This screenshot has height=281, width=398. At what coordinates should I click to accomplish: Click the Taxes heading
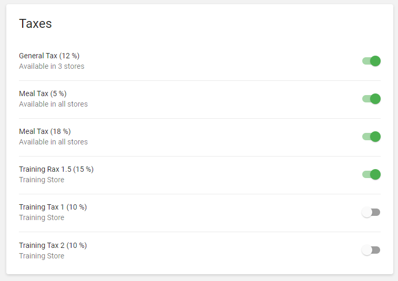point(35,24)
